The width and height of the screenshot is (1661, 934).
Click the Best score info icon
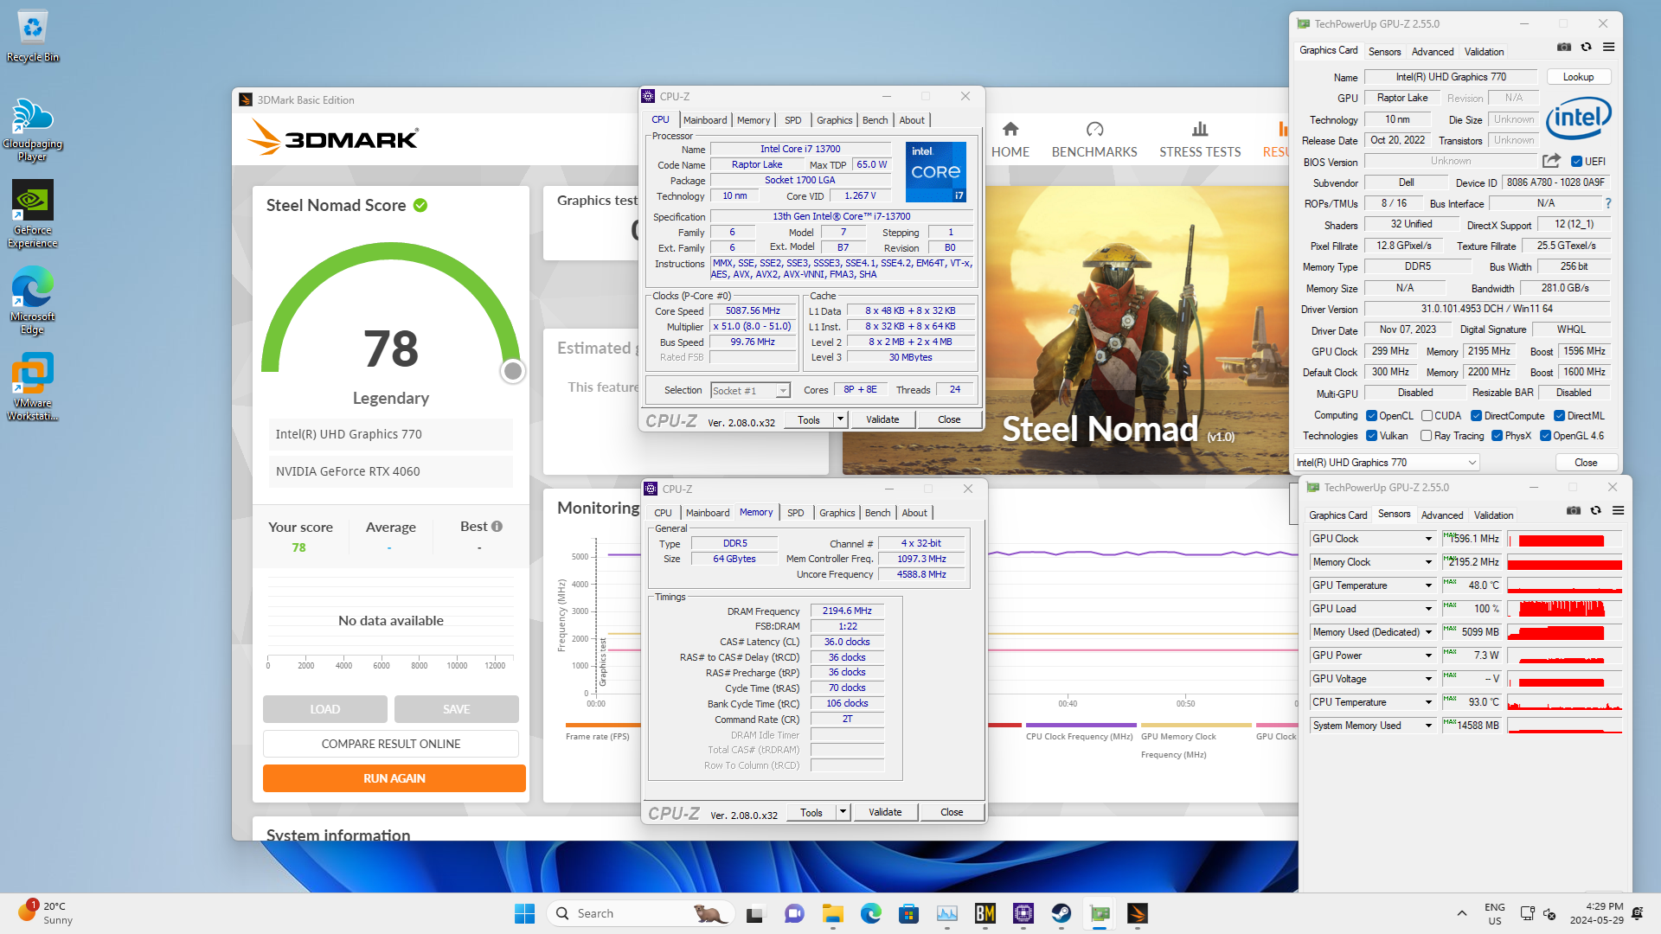[497, 527]
